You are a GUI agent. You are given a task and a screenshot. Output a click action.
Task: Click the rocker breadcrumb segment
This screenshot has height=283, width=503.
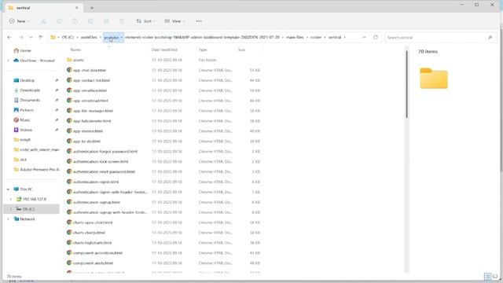(316, 38)
